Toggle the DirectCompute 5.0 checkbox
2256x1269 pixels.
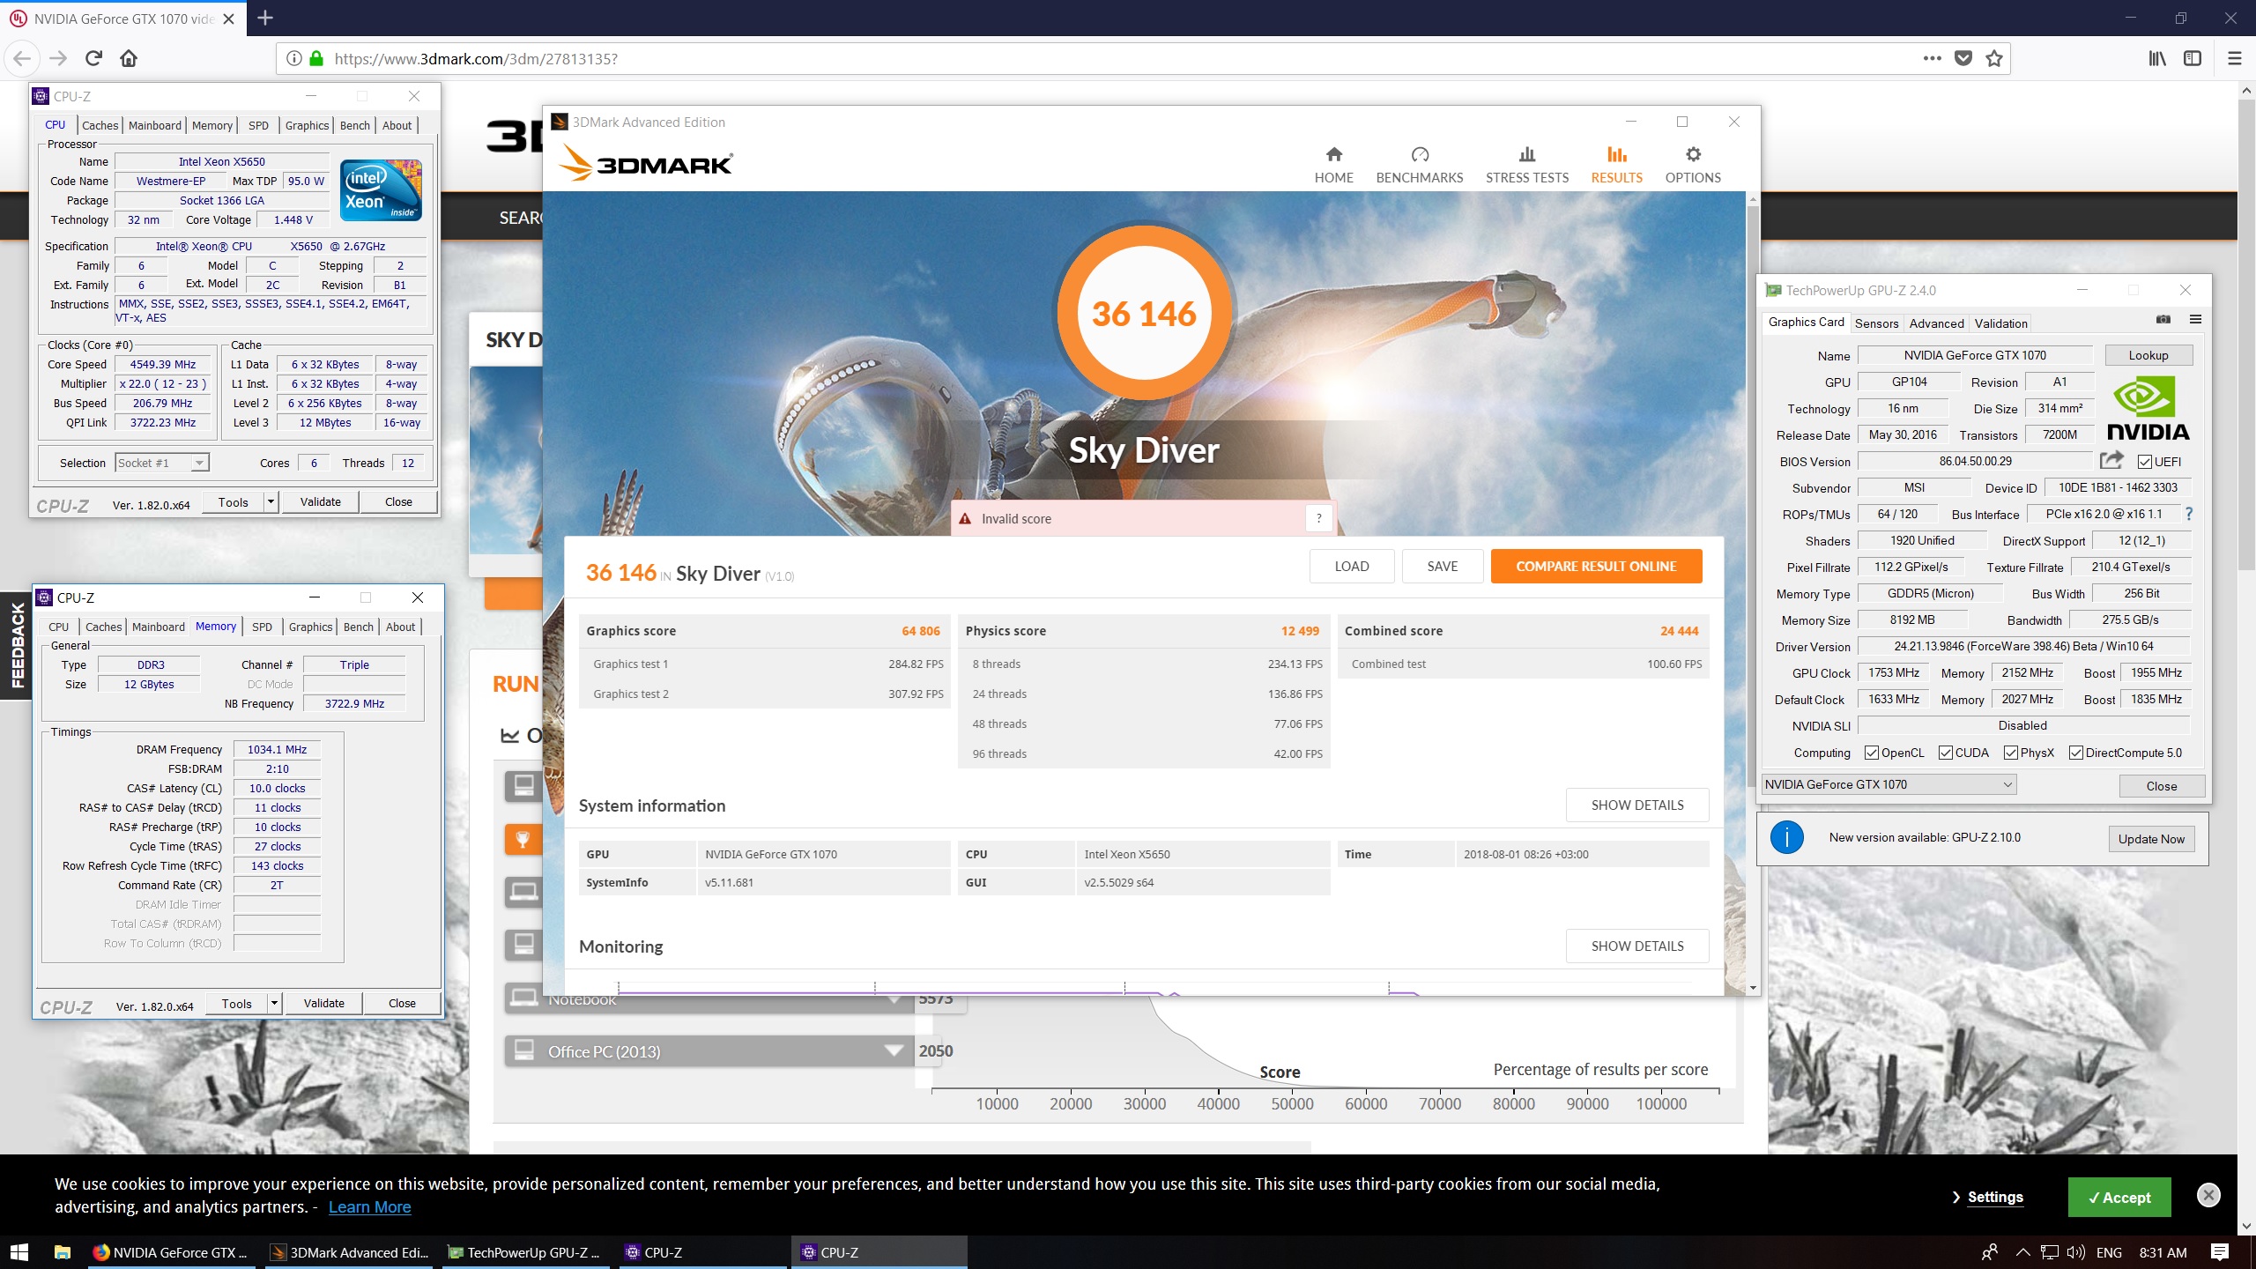(x=2076, y=753)
